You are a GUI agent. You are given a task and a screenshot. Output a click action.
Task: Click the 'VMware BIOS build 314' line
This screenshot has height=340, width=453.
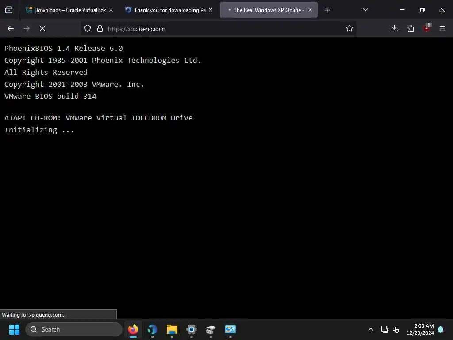pyautogui.click(x=50, y=96)
